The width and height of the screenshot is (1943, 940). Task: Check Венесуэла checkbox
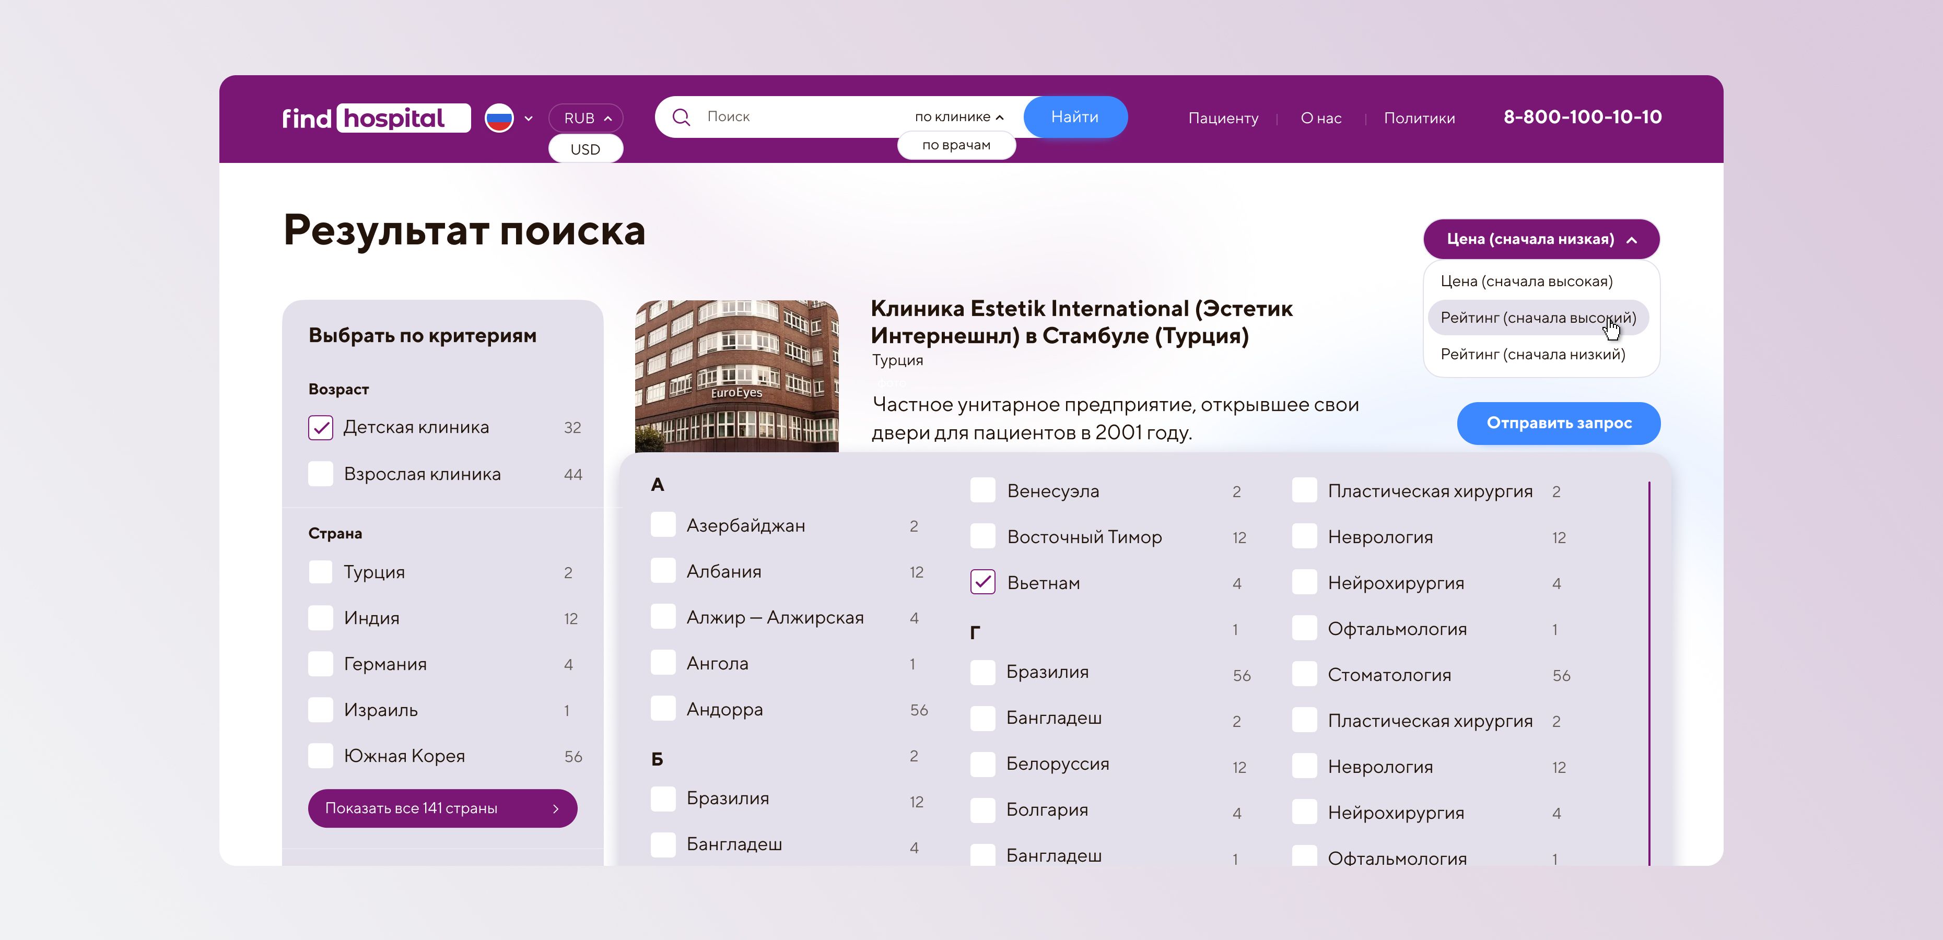click(983, 490)
